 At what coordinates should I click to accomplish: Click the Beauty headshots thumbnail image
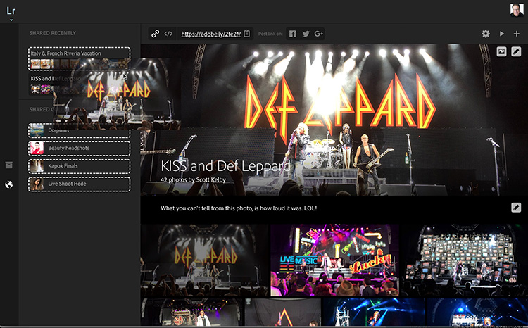coord(37,149)
